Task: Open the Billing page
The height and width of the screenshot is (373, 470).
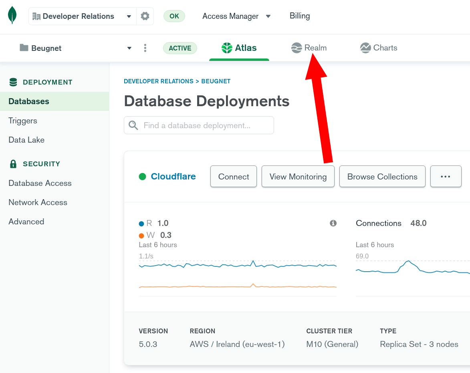Action: [300, 16]
